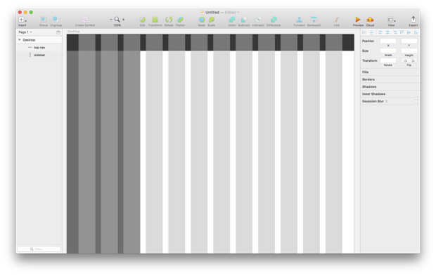Open the Cloud upload tool

point(370,20)
